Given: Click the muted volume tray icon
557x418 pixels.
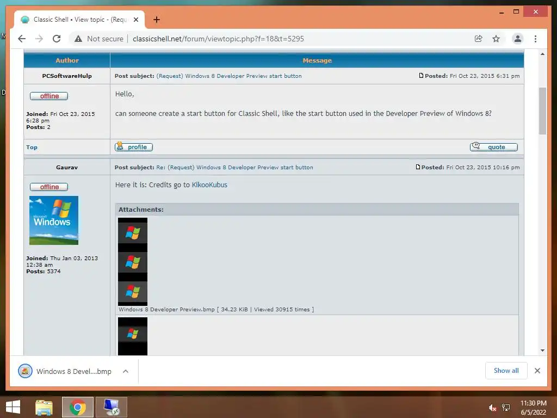Looking at the screenshot, I should coord(492,408).
